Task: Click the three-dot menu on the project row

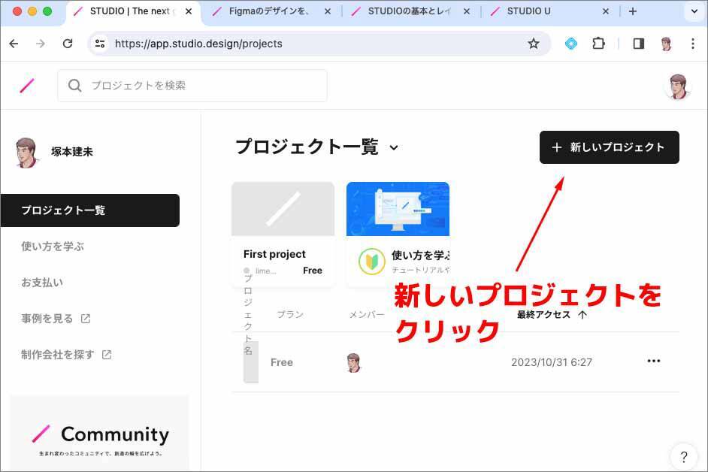Action: click(654, 362)
